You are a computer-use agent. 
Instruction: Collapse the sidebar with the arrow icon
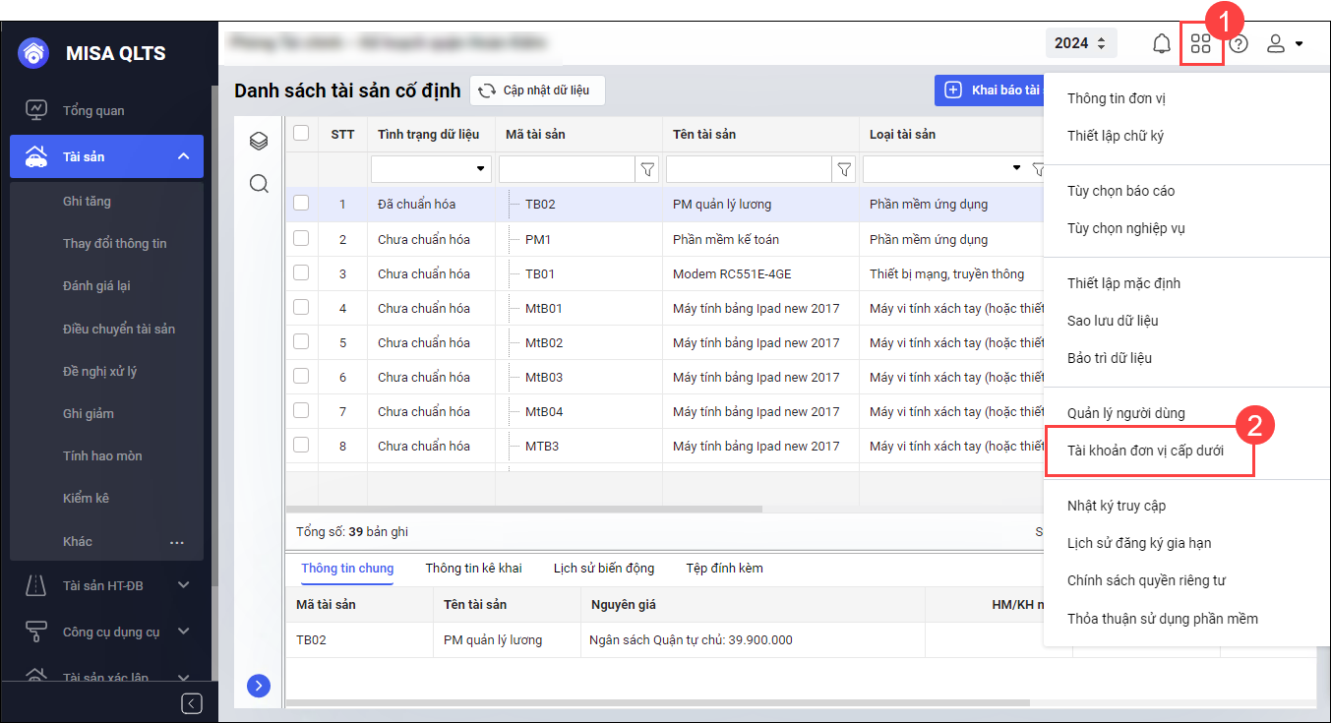(x=192, y=703)
